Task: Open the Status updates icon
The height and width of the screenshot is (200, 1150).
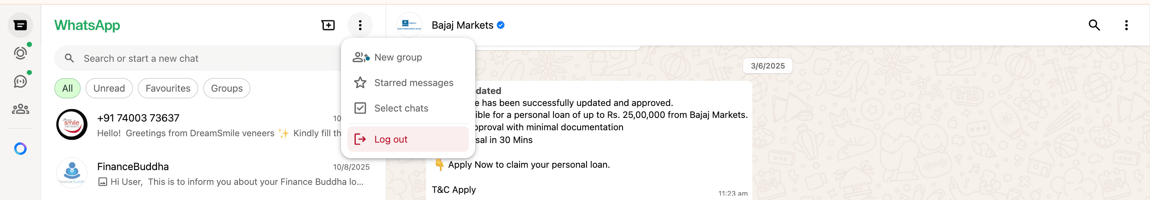Action: pyautogui.click(x=20, y=53)
